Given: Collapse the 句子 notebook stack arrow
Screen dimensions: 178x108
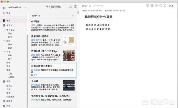Looking at the screenshot, I should [x=4, y=52].
